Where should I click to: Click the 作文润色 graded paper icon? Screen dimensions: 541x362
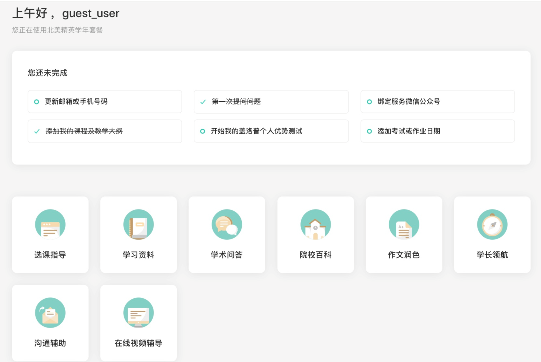pos(404,225)
